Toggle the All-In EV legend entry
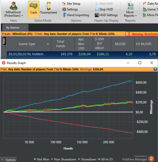 click(106, 159)
